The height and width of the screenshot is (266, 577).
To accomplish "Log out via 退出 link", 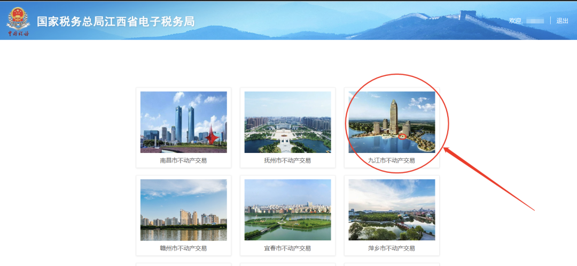I will [x=562, y=21].
